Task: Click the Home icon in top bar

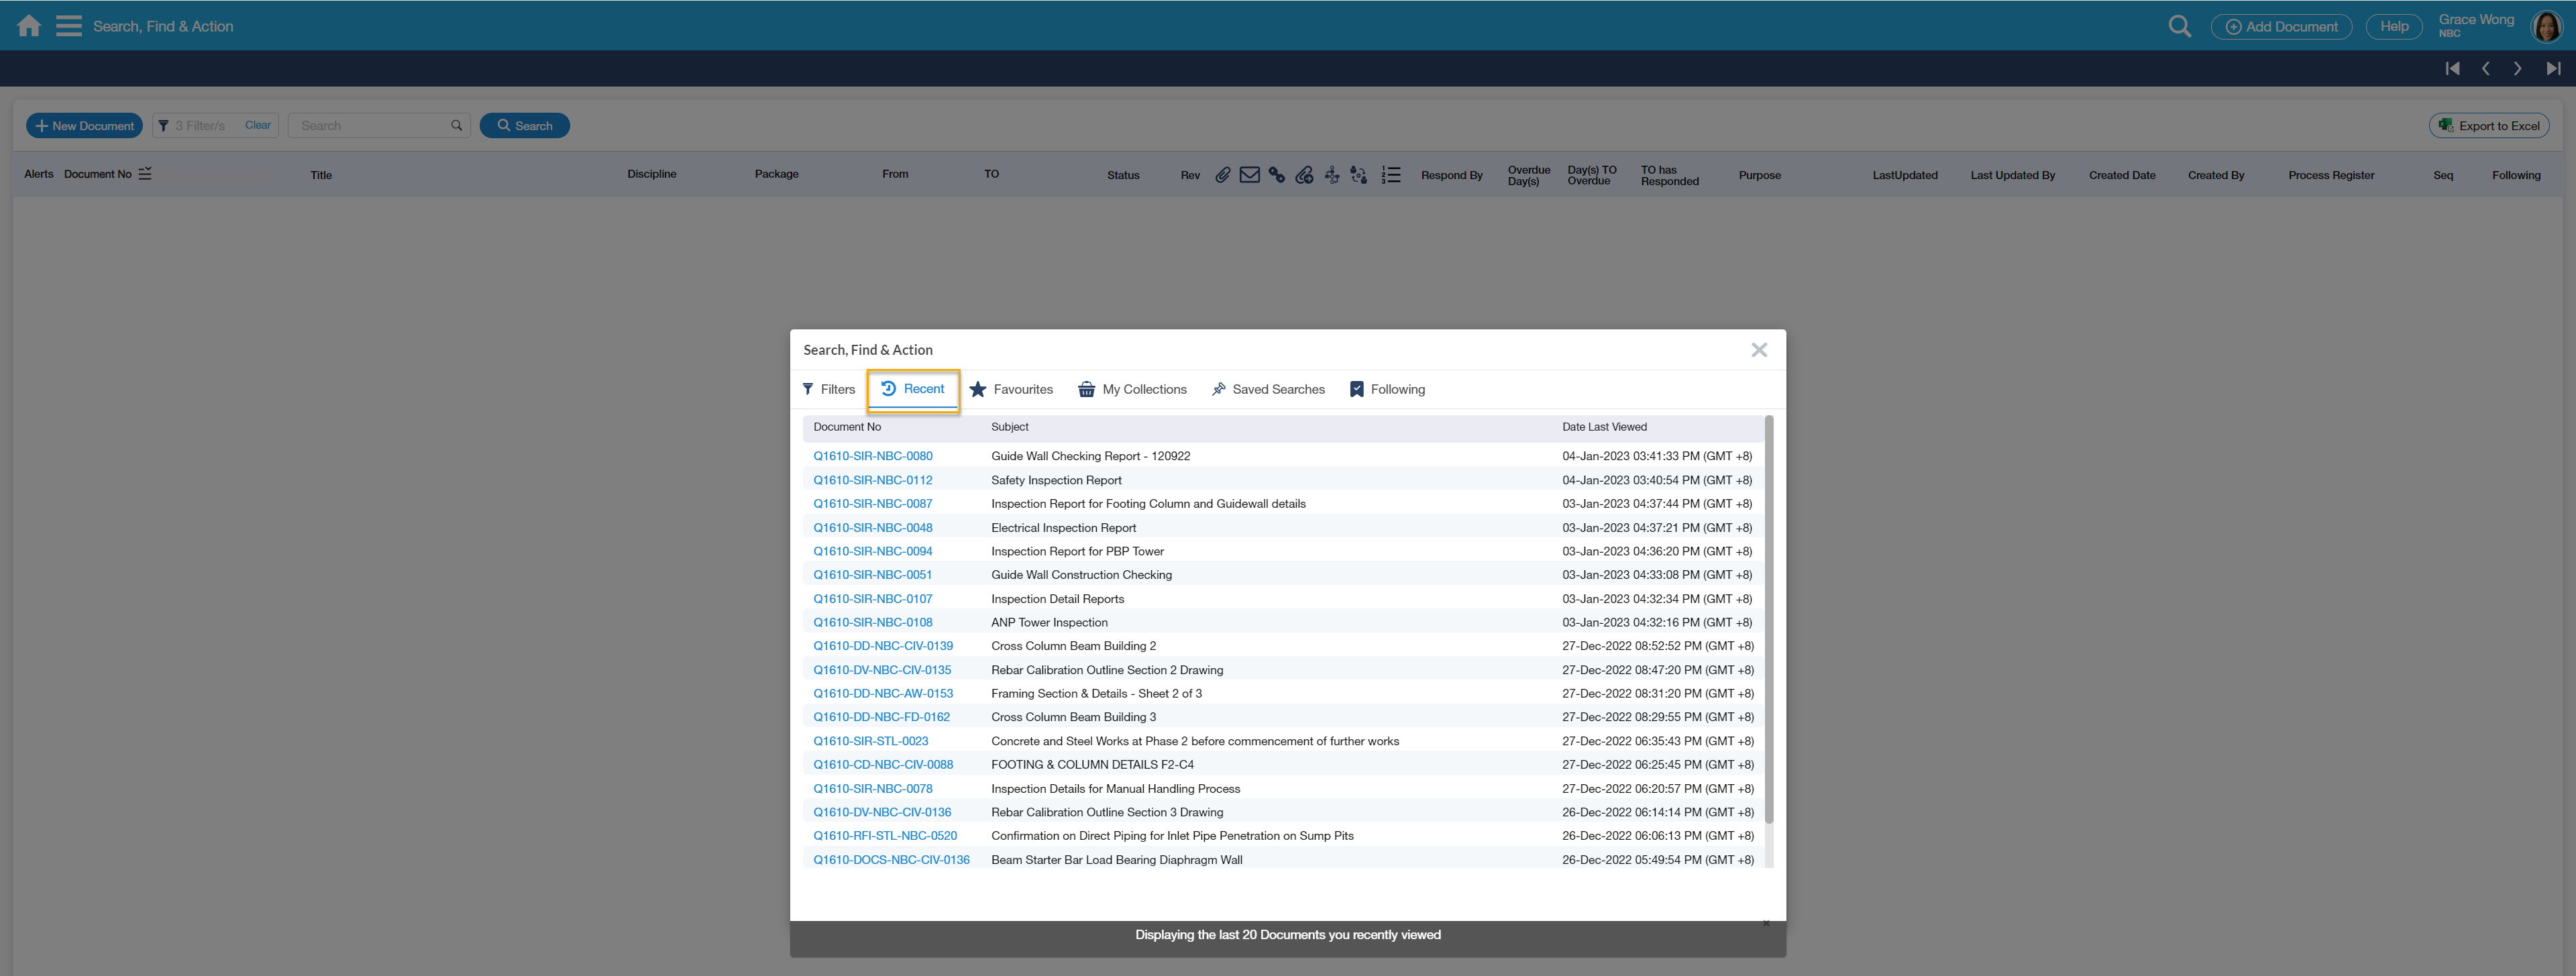Action: pos(29,26)
